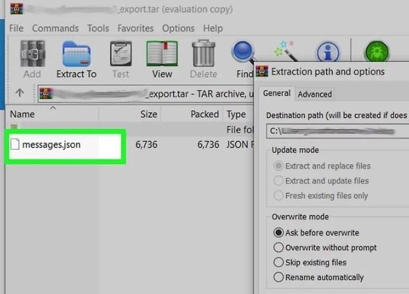The width and height of the screenshot is (409, 294).
Task: Go up one folder level arrow
Action: tap(20, 92)
